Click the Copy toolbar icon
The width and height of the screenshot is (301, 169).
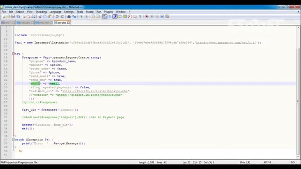[45, 17]
